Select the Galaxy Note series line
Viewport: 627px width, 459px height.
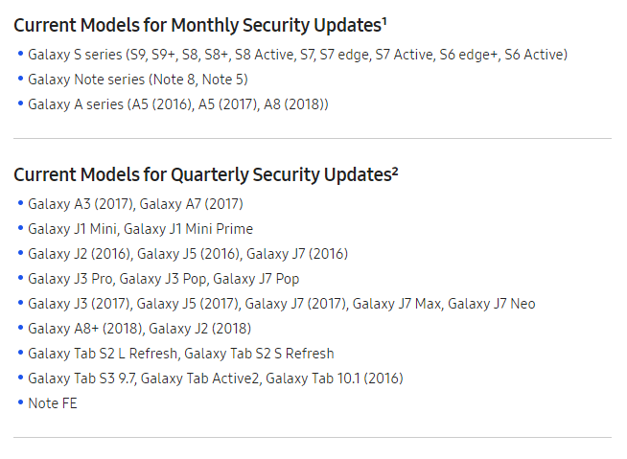point(137,80)
